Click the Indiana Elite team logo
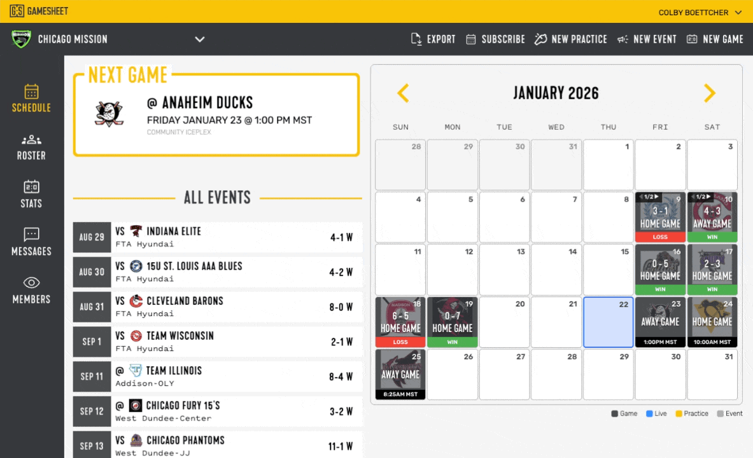 pyautogui.click(x=136, y=231)
